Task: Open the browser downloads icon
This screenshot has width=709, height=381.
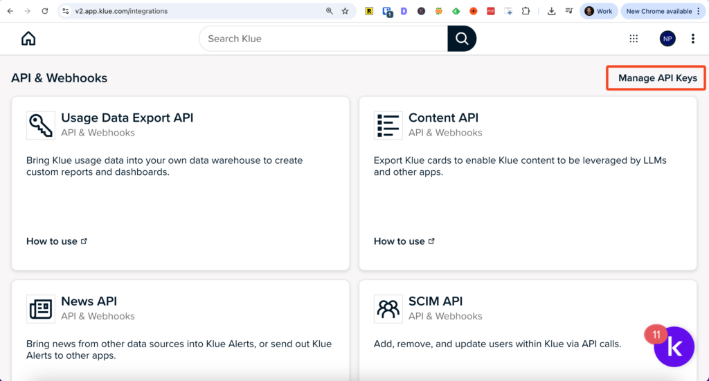Action: (551, 11)
